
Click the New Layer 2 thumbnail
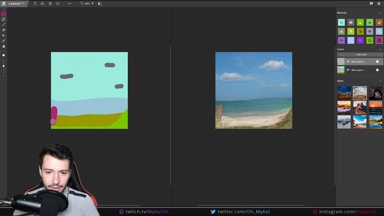341,61
